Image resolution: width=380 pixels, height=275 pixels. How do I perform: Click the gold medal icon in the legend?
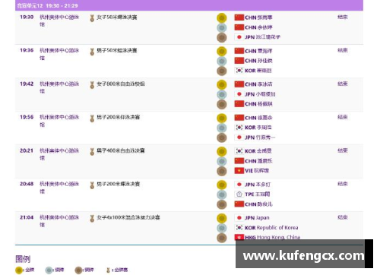point(19,270)
